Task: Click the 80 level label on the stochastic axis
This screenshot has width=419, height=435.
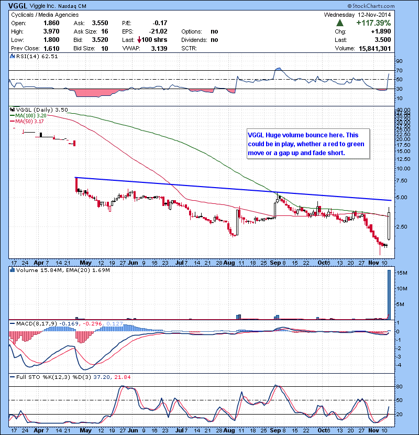Action: pyautogui.click(x=399, y=386)
